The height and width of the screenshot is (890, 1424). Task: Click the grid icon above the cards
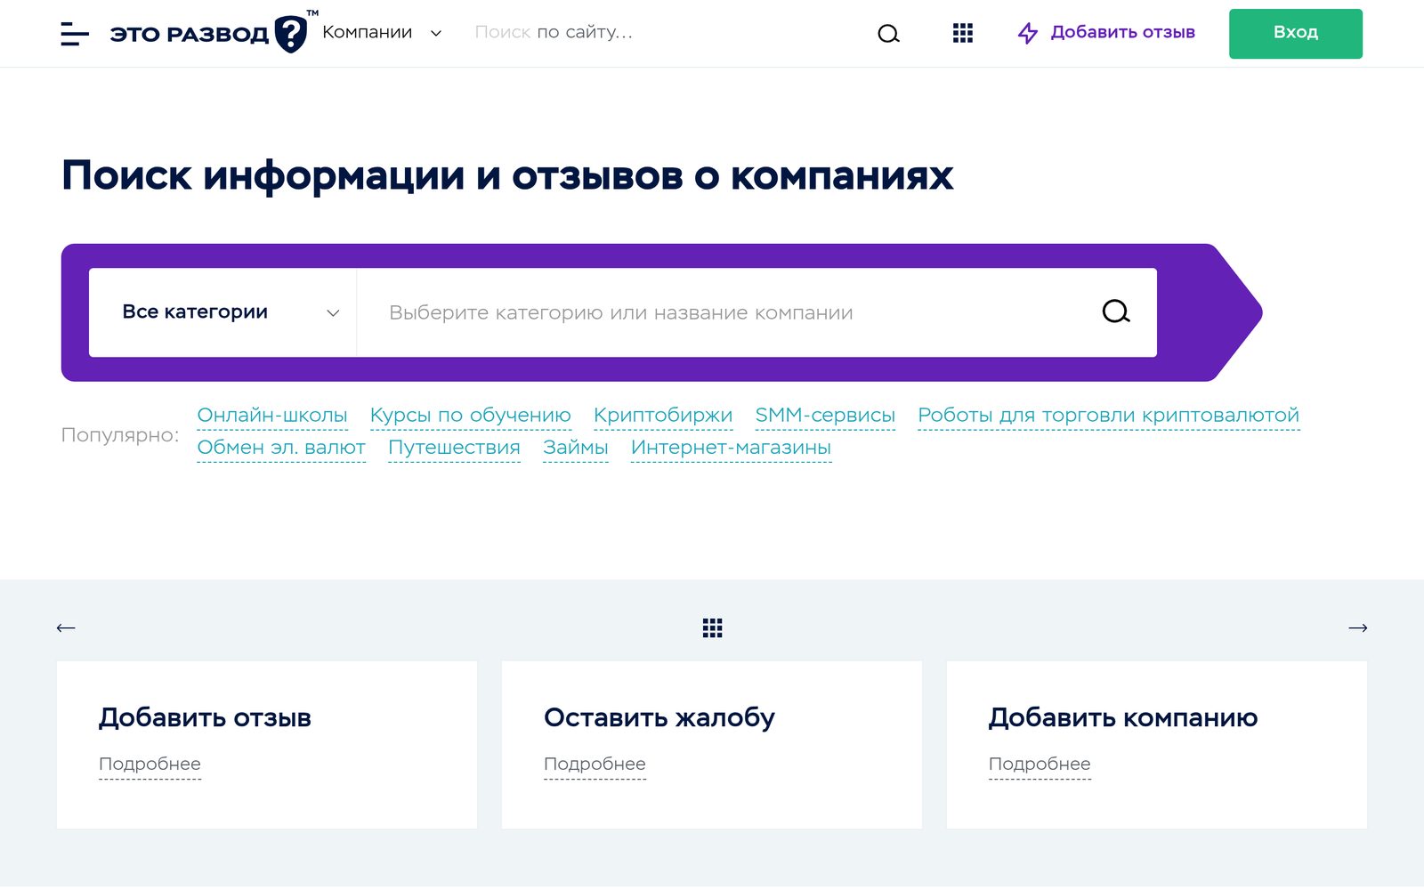[x=712, y=628]
